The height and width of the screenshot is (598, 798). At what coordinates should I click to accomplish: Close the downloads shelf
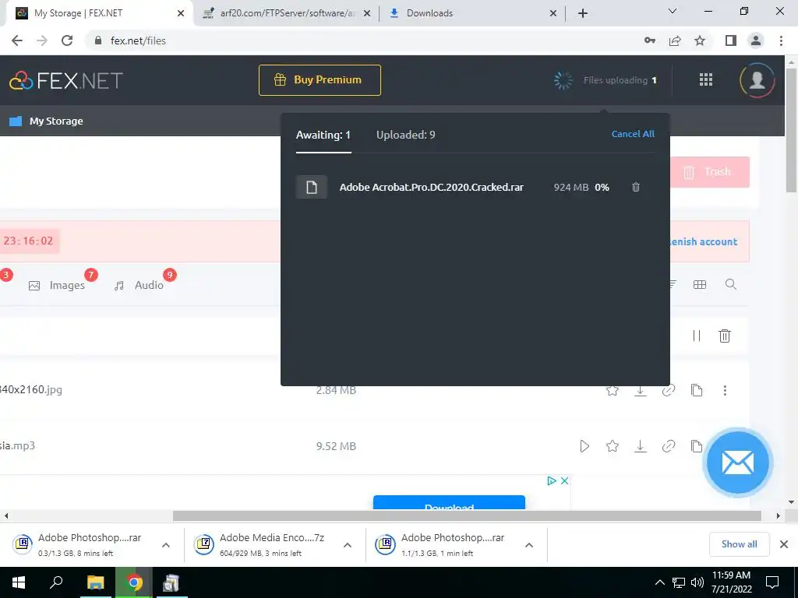[784, 544]
